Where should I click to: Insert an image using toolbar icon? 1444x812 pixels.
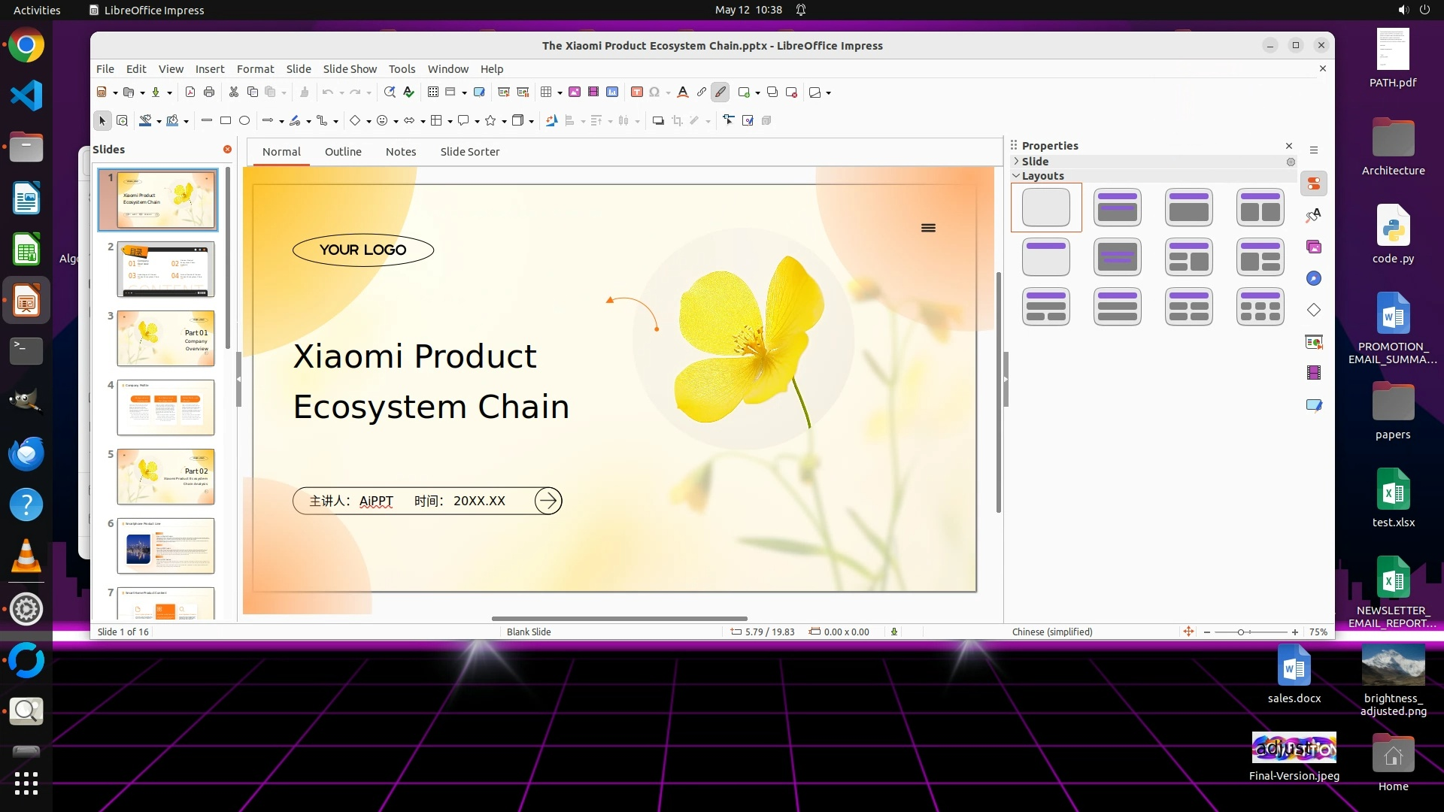[575, 92]
